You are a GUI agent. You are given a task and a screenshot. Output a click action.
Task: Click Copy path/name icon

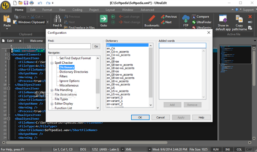point(239,19)
